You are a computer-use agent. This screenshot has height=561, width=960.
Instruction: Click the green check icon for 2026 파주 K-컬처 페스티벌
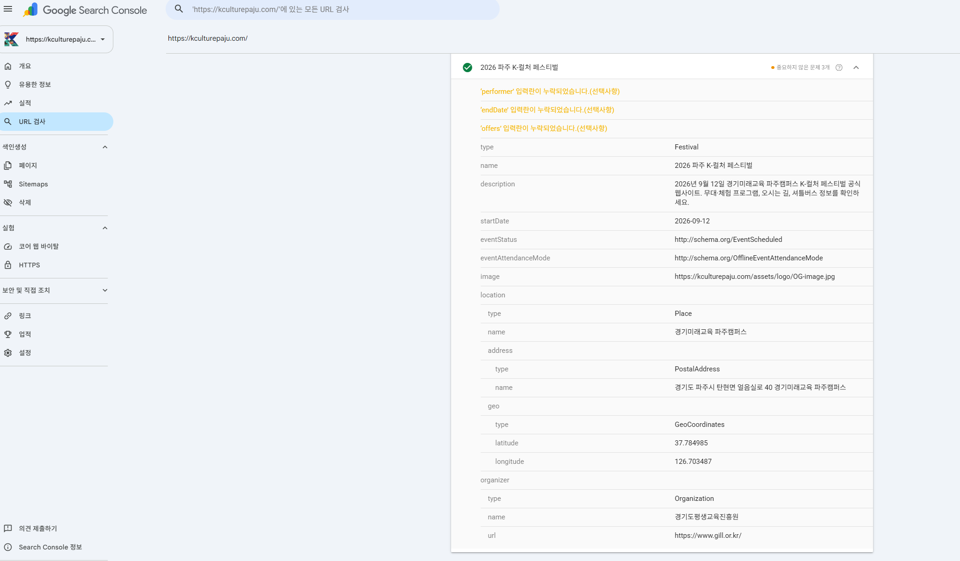pos(467,68)
